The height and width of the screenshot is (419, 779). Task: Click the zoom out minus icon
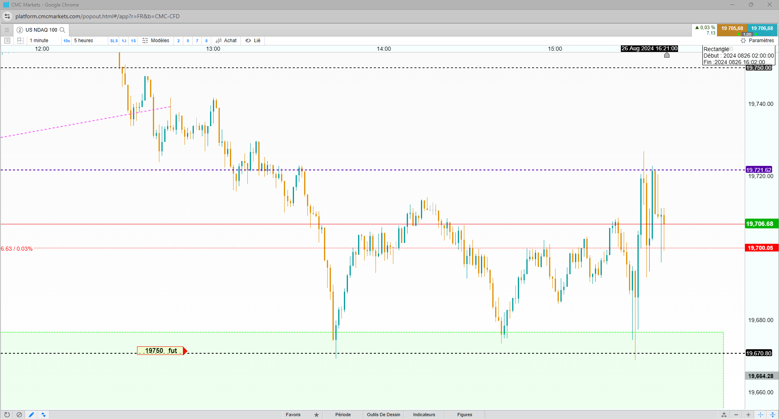coord(736,415)
